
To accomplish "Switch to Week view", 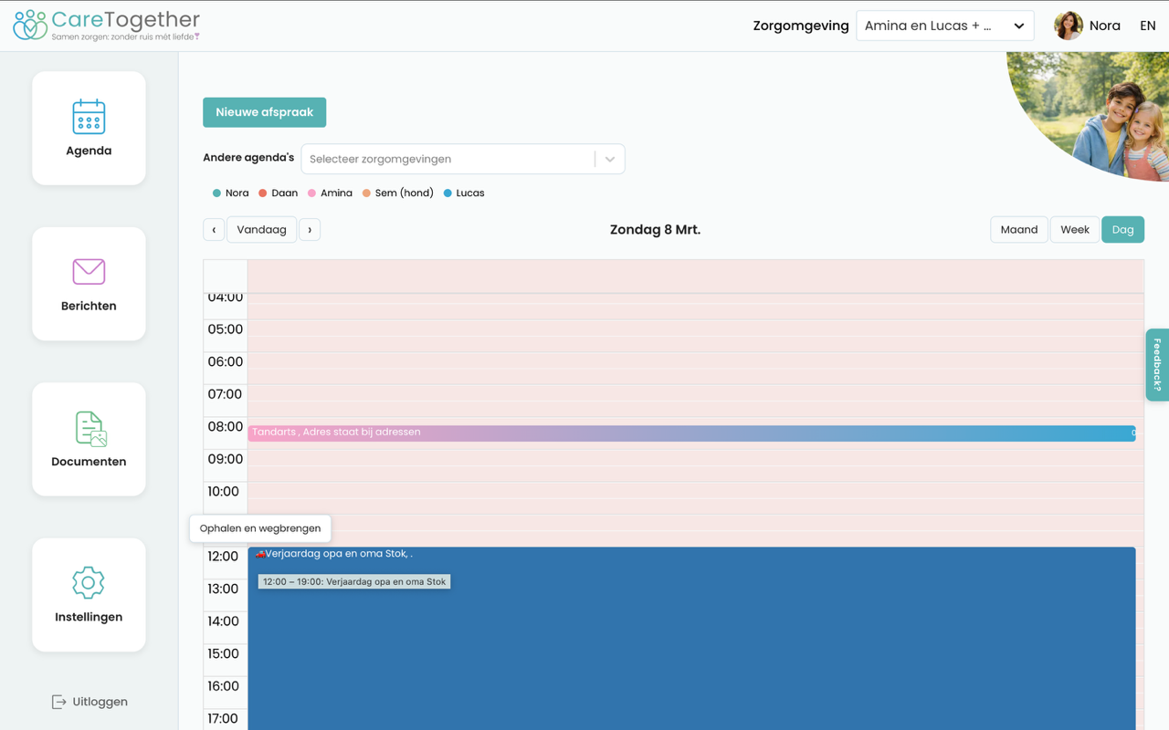I will (1075, 230).
